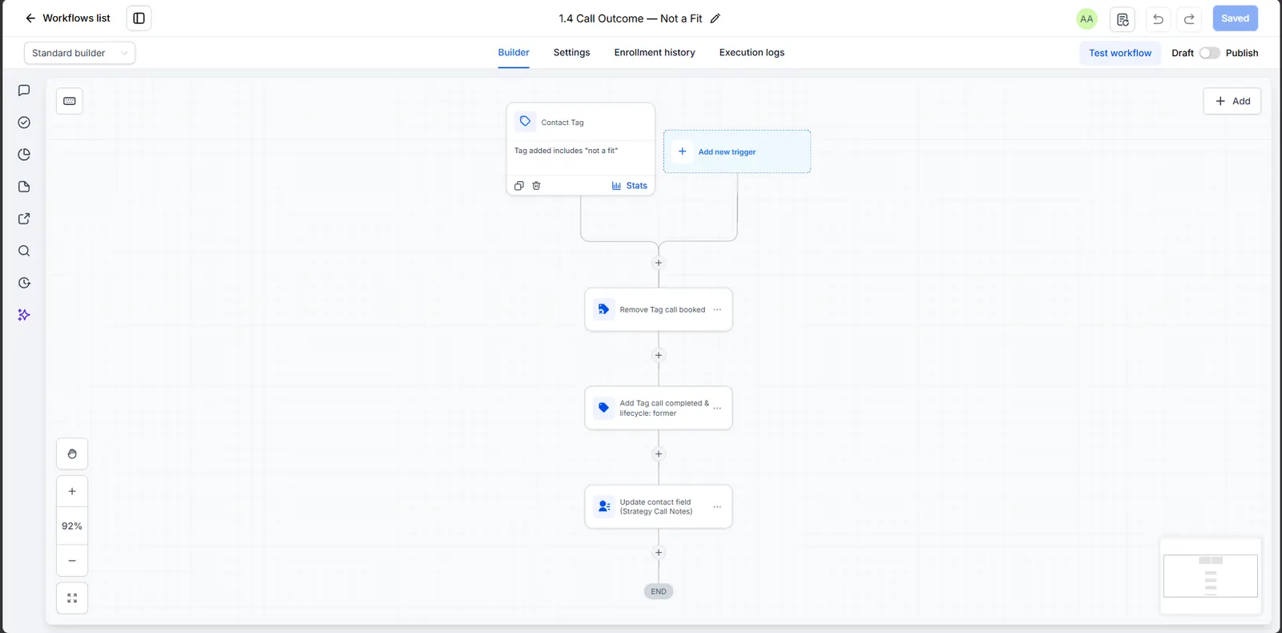Edit workflow name with pencil icon
The width and height of the screenshot is (1282, 633).
click(716, 18)
